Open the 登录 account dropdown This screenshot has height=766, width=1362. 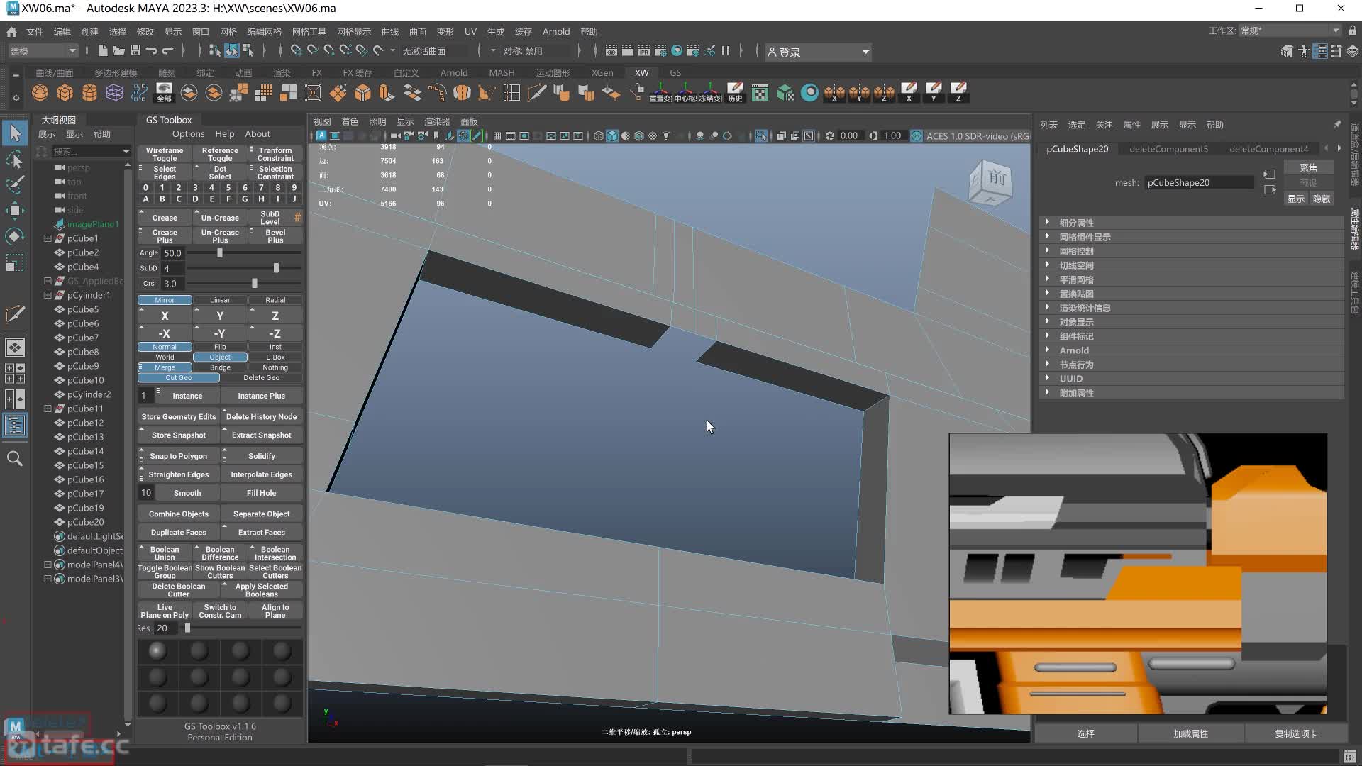pos(818,52)
